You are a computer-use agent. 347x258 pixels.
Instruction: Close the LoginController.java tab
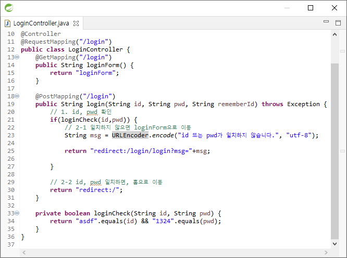pyautogui.click(x=76, y=23)
